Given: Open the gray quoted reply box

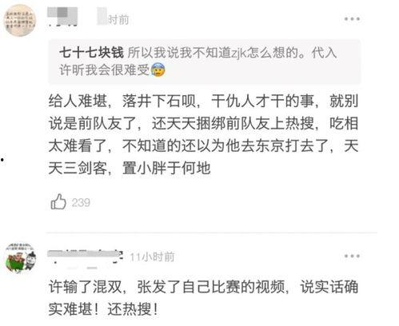Looking at the screenshot, I should (205, 62).
